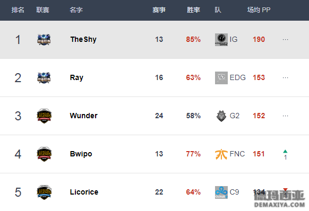Click the league badge beside Ray

(44, 78)
